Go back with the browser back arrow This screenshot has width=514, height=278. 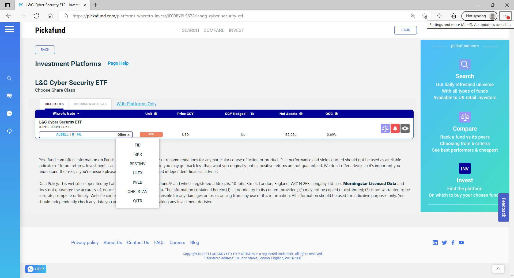pyautogui.click(x=9, y=16)
